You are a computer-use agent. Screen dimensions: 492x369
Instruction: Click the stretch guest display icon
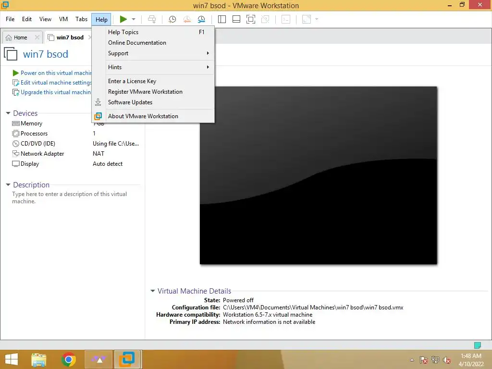306,19
